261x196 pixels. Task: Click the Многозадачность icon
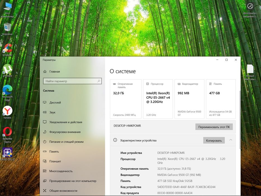[44, 171]
